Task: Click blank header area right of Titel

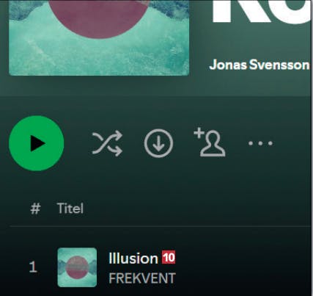Action: 196,209
